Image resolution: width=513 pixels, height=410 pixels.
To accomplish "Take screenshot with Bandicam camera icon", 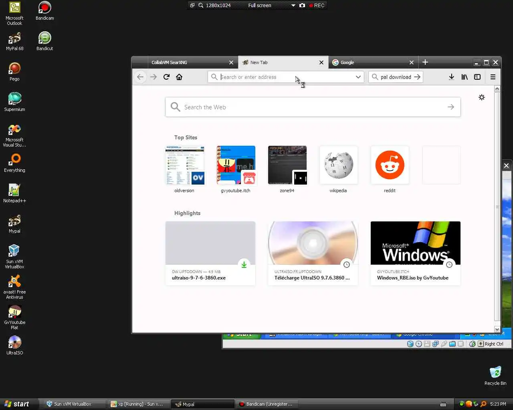I will click(302, 5).
